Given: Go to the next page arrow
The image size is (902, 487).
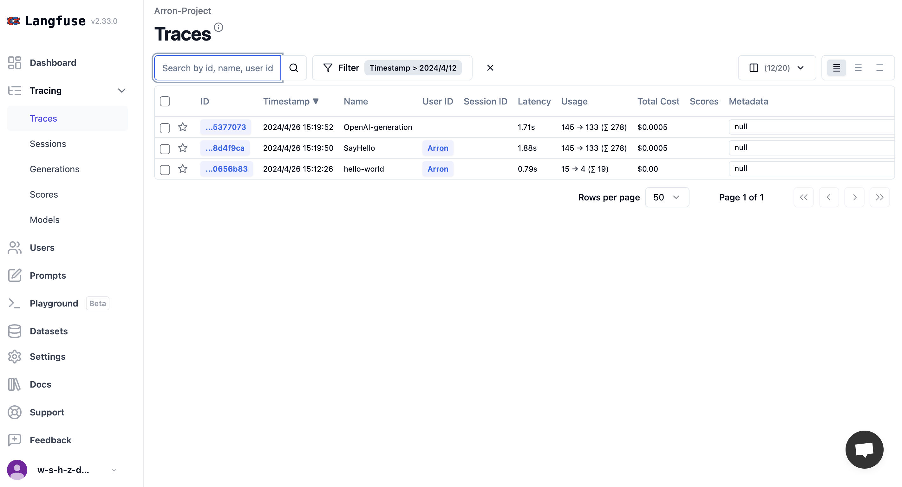Looking at the screenshot, I should (854, 197).
